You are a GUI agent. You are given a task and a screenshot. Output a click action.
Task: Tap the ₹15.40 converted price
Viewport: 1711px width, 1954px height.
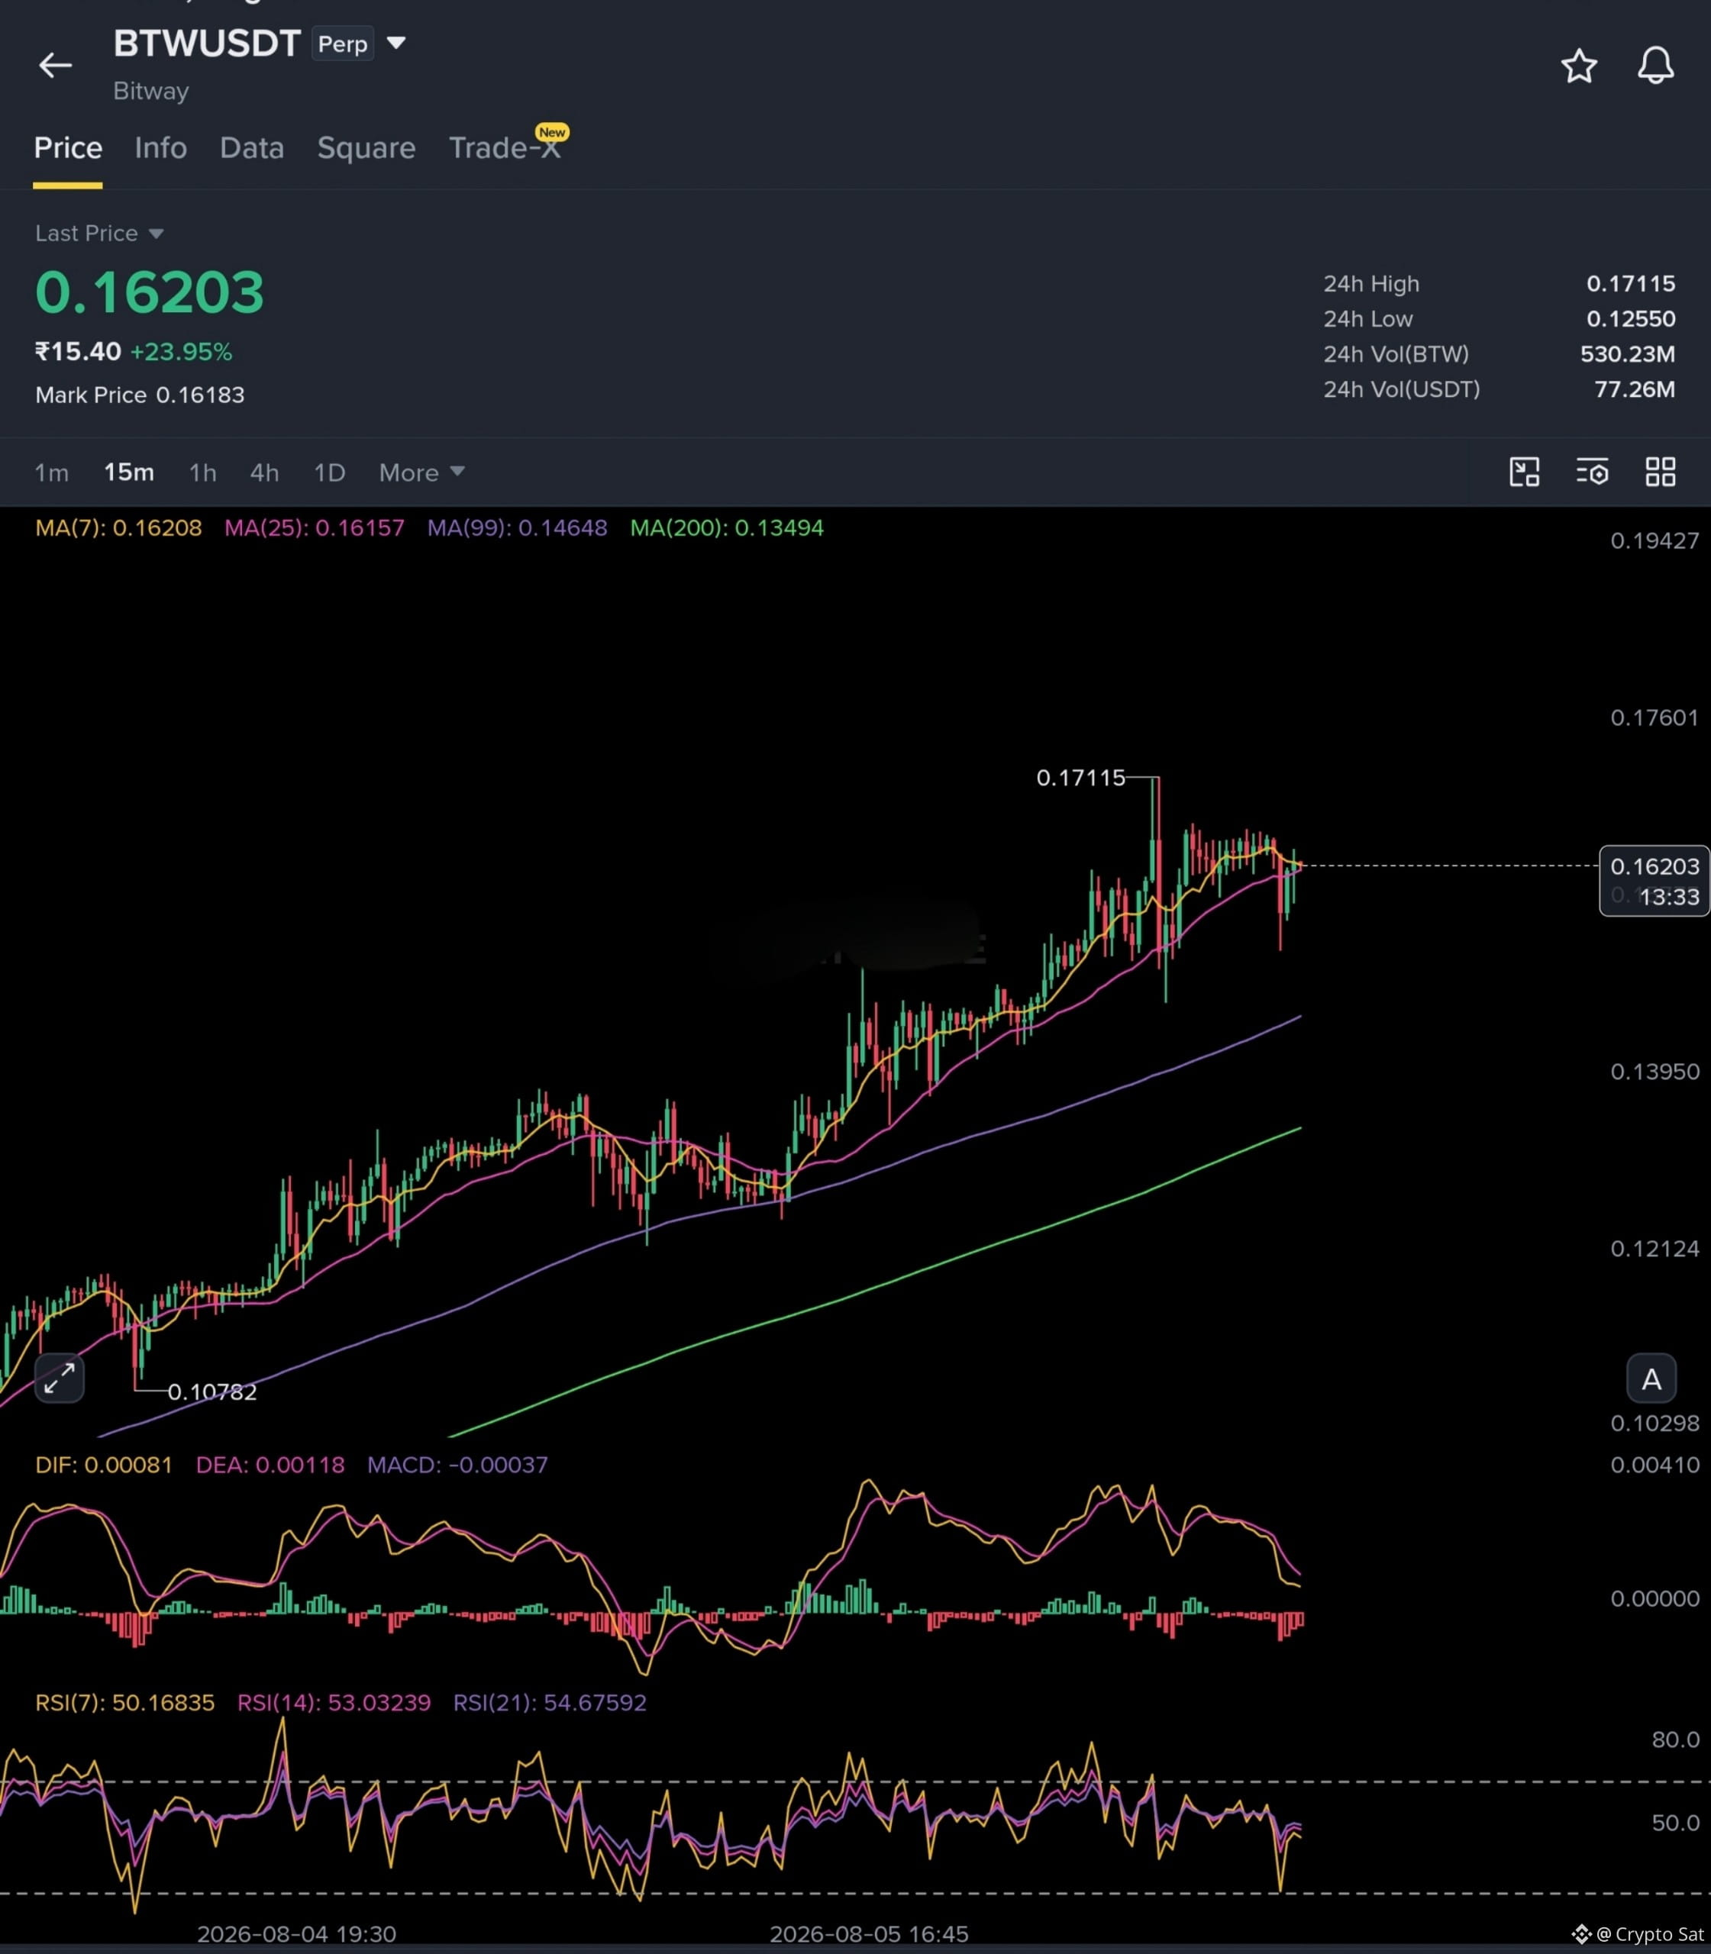79,352
